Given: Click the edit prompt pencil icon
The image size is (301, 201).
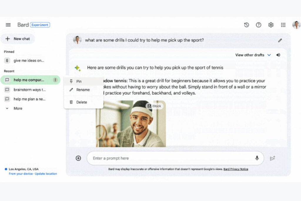Looking at the screenshot, I should (x=280, y=40).
